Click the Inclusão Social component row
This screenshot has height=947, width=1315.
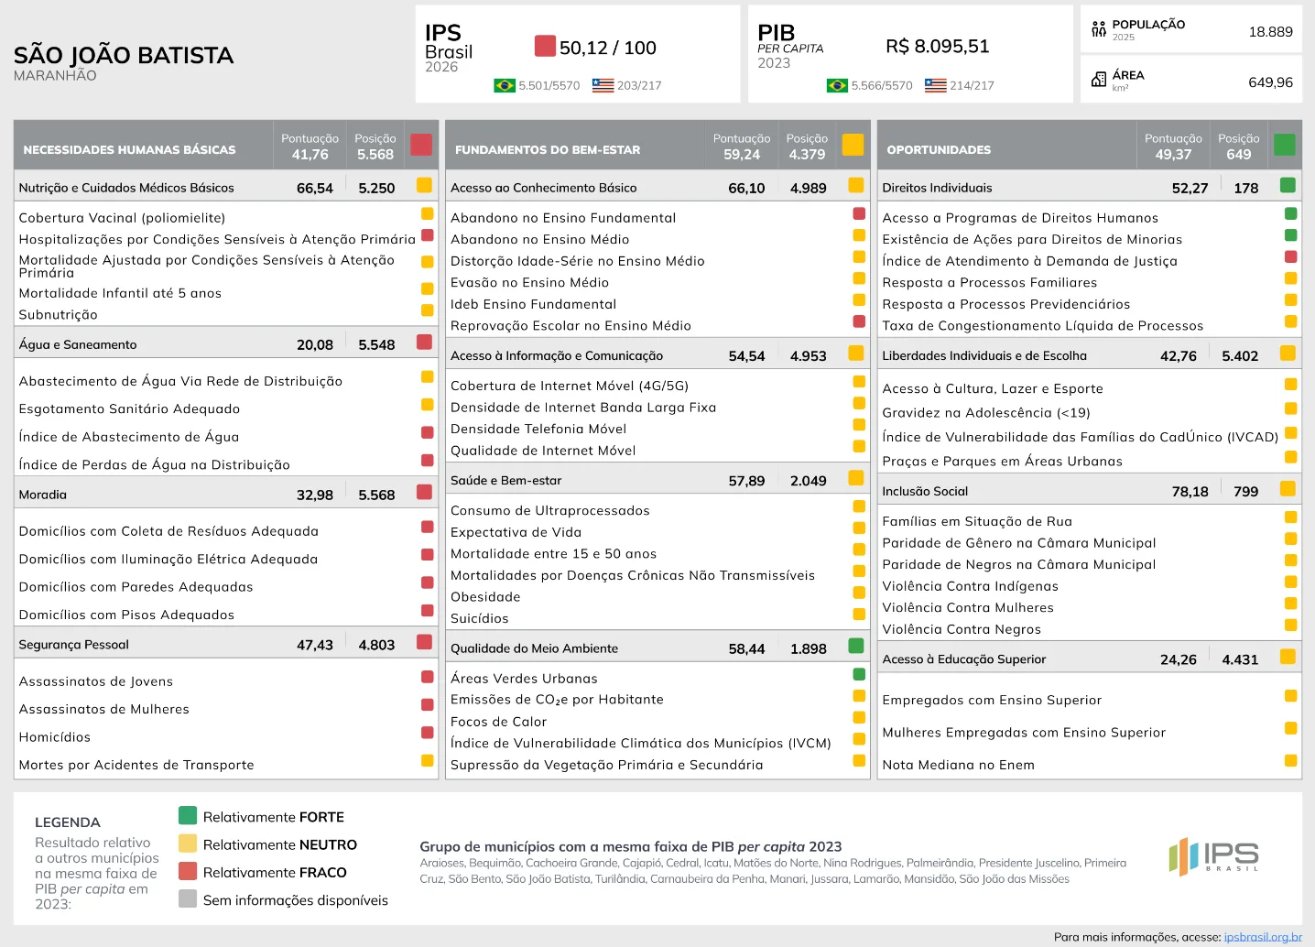(1090, 491)
